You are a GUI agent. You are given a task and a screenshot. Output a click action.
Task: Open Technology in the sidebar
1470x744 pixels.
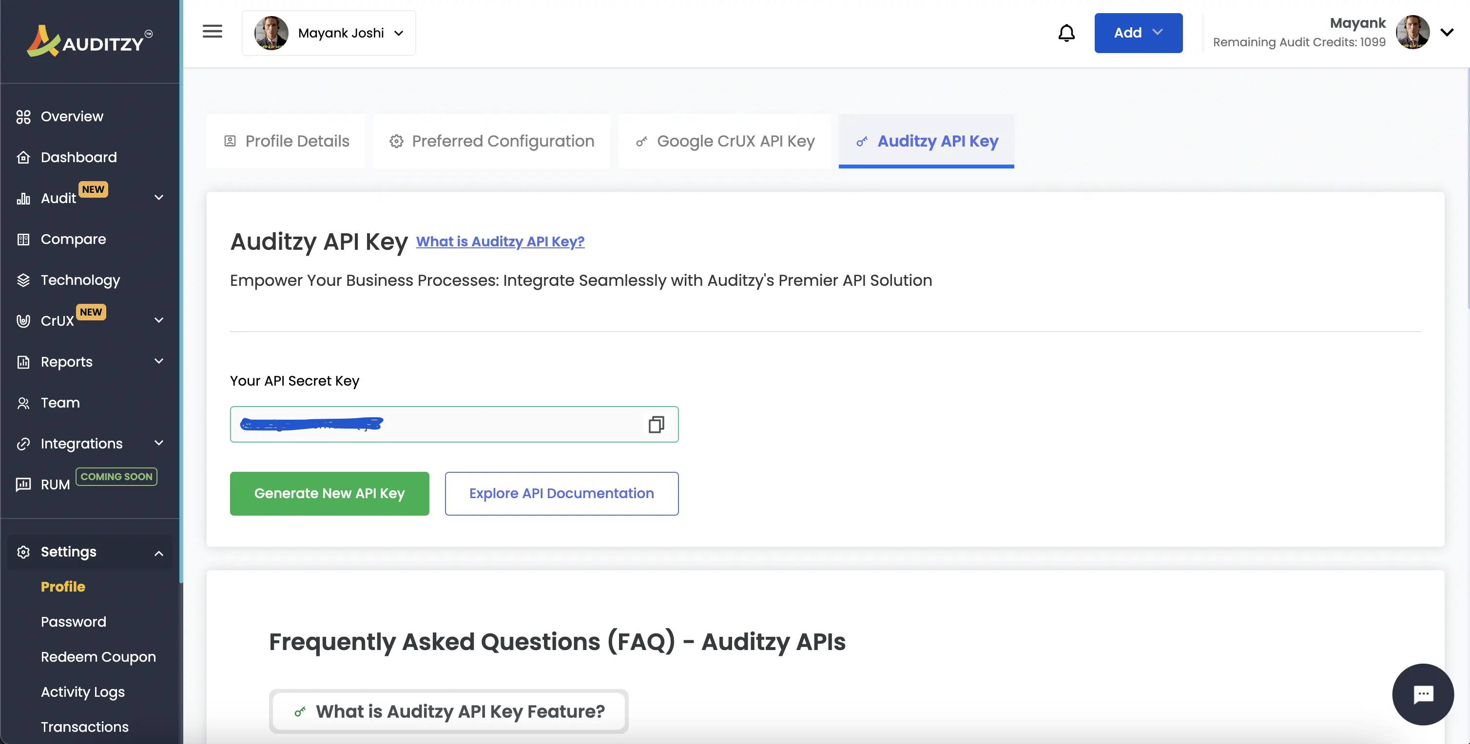click(x=80, y=280)
